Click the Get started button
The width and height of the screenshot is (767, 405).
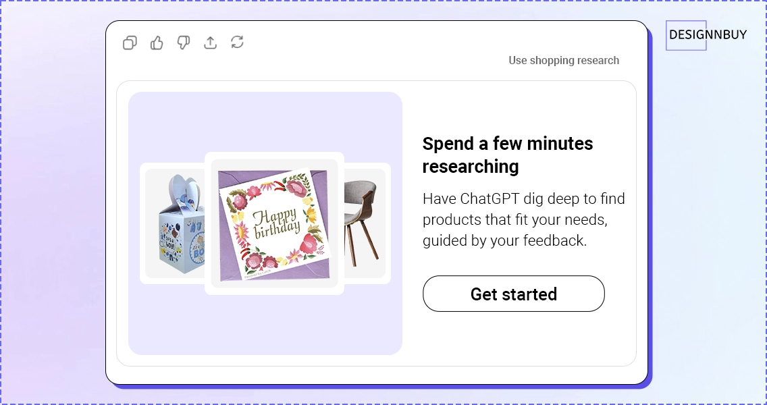pos(514,294)
